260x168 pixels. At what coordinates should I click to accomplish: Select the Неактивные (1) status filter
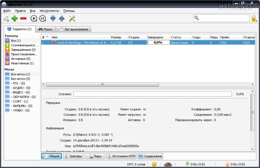coord(22,63)
